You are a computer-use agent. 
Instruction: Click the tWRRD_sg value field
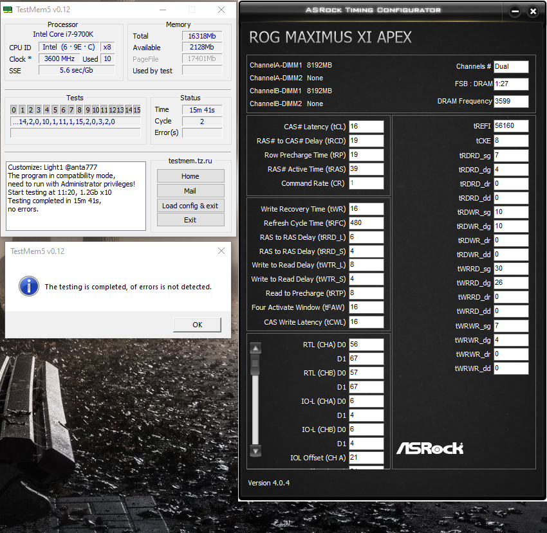coord(511,268)
